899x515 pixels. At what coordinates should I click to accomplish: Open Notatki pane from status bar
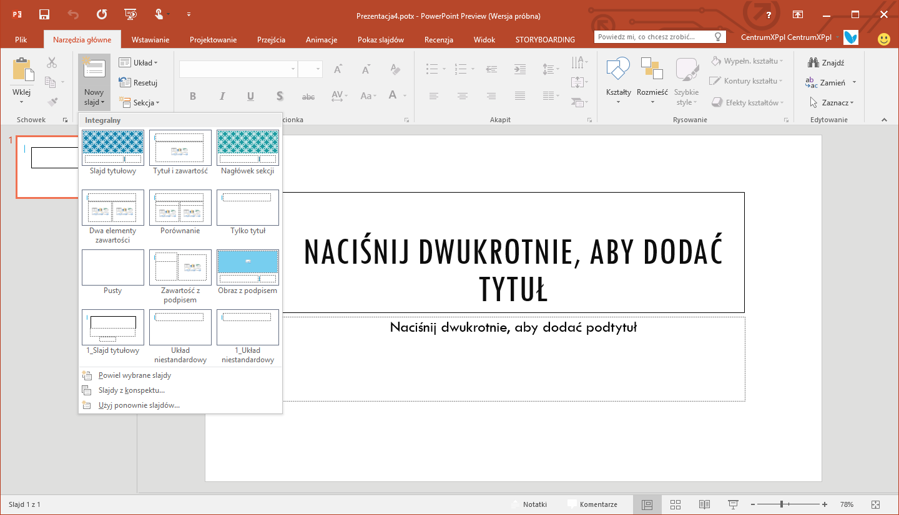(529, 504)
